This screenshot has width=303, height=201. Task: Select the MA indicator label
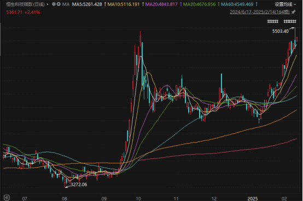(66, 4)
